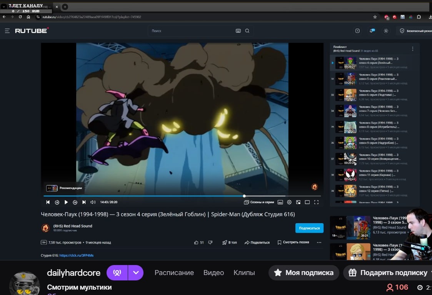
Task: Bookmark page with star icon
Action: [x=375, y=17]
